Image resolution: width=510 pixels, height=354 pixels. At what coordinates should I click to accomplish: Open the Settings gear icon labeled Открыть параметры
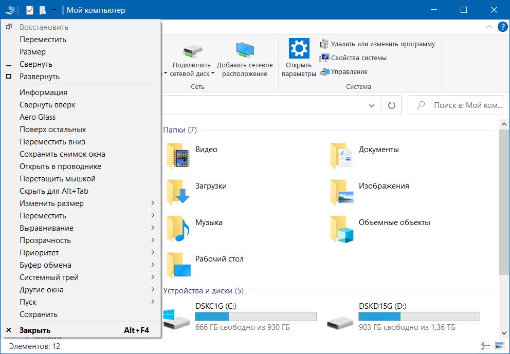click(x=299, y=48)
